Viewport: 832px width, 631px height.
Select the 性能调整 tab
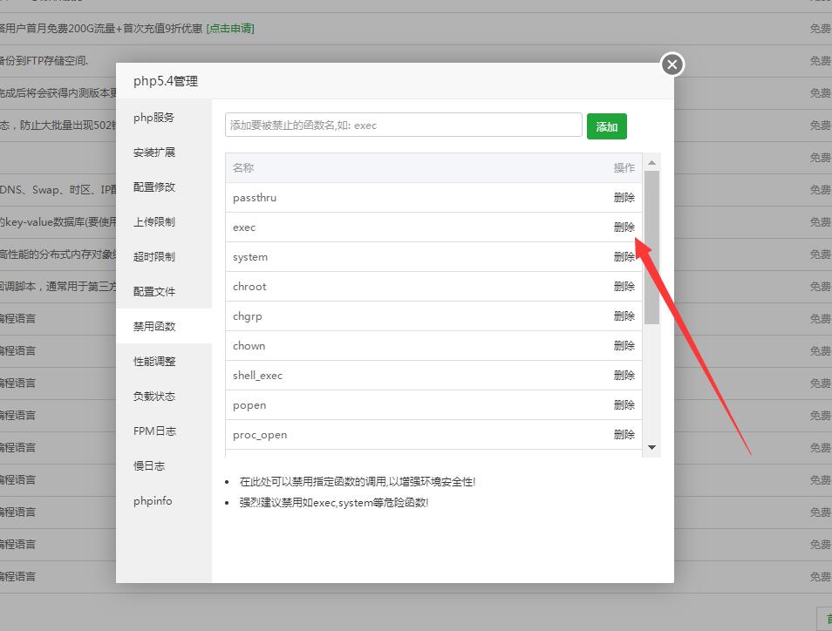pyautogui.click(x=154, y=362)
